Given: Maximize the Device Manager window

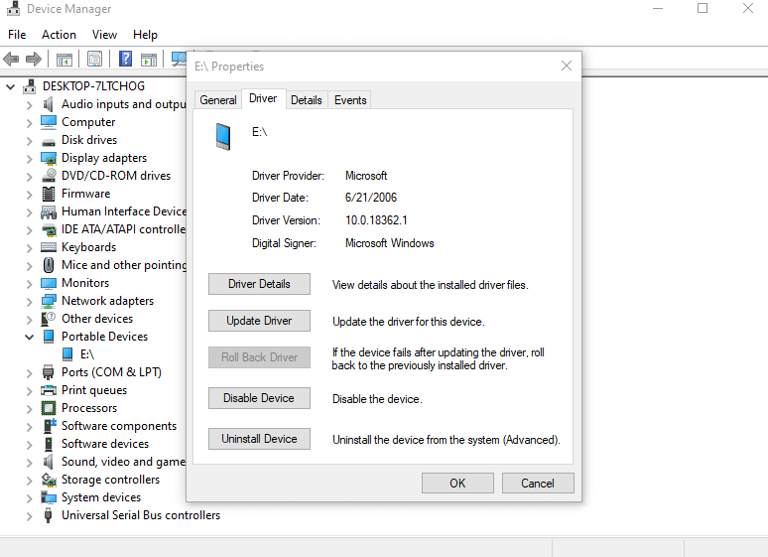Looking at the screenshot, I should click(x=703, y=8).
